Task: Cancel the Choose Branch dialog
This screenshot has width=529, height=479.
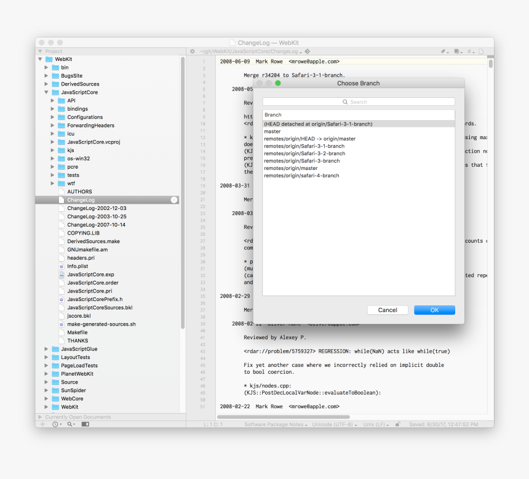Action: click(388, 310)
